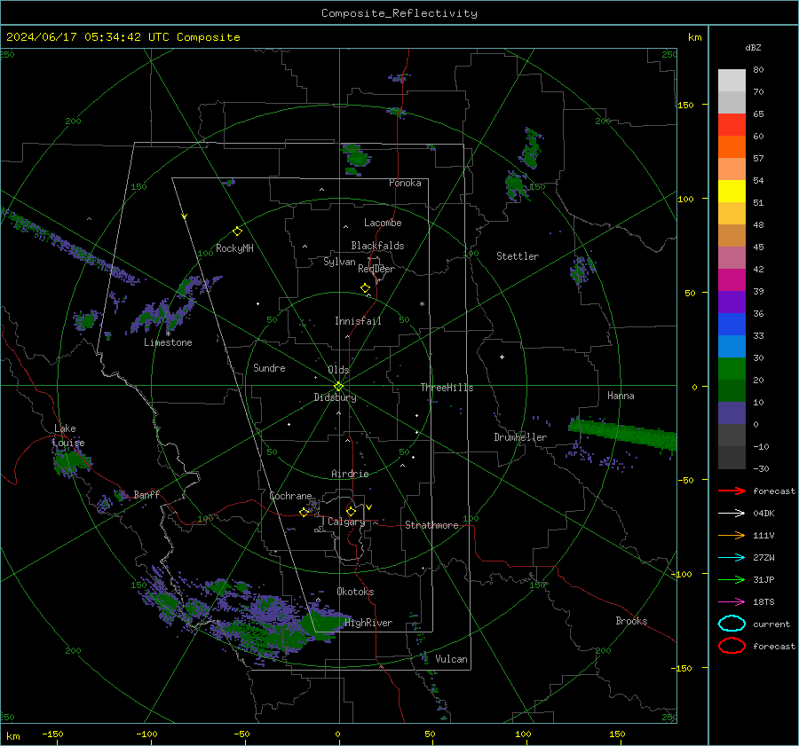Click the yellow diamond marker near RedDeer
Image resolution: width=799 pixels, height=746 pixels.
(x=365, y=288)
